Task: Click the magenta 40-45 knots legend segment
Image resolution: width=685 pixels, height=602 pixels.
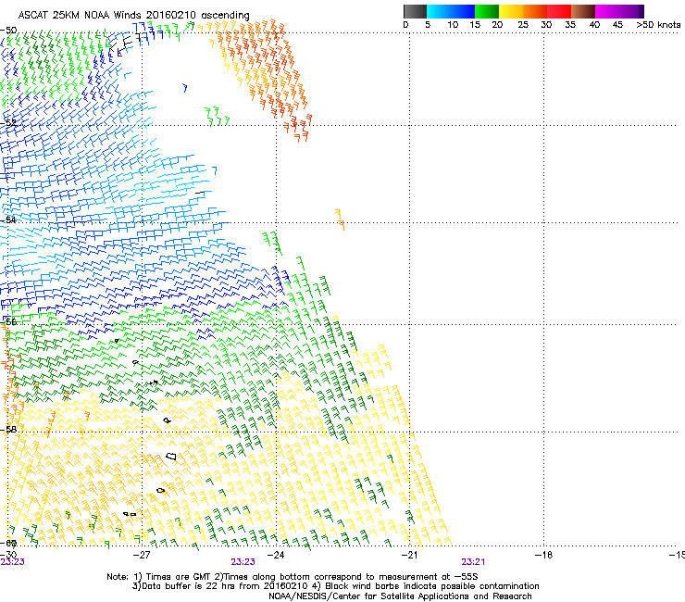Action: (x=607, y=11)
